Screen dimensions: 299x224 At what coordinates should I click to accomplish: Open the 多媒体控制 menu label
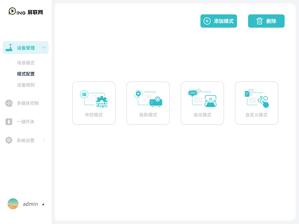click(28, 103)
